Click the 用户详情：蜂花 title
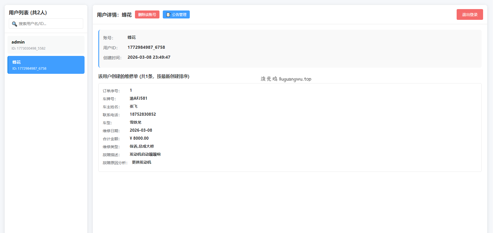The height and width of the screenshot is (233, 493). click(x=114, y=15)
